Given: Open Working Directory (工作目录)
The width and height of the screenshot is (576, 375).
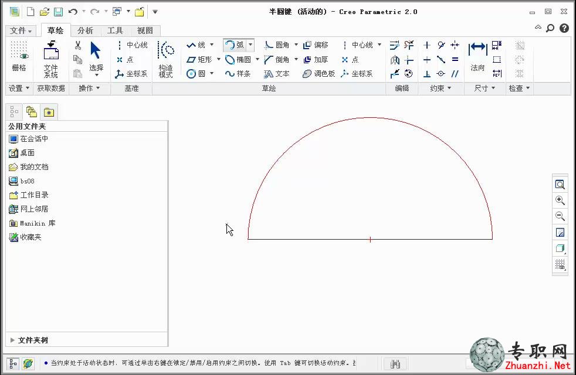Looking at the screenshot, I should [28, 195].
